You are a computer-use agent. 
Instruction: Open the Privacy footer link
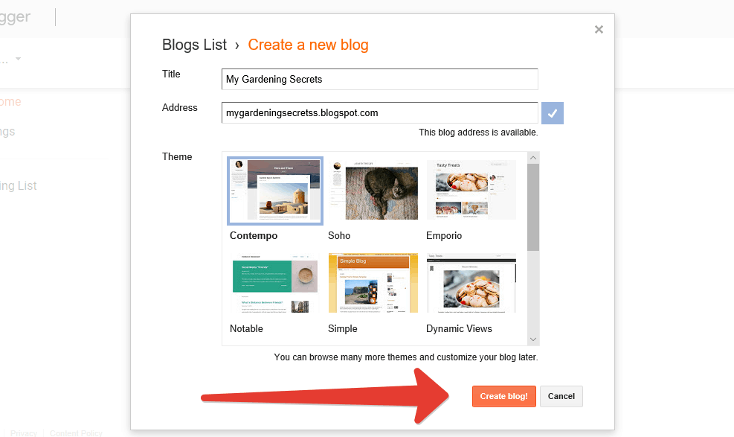[23, 433]
